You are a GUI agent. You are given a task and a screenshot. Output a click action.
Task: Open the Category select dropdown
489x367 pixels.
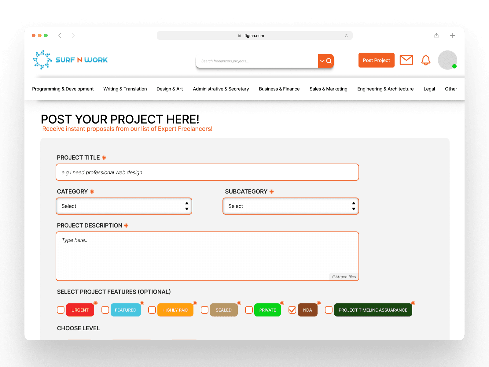pyautogui.click(x=124, y=206)
